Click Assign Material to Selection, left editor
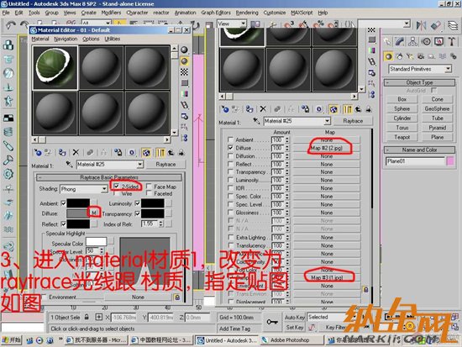Viewport: 462px width, 347px height. 62,152
